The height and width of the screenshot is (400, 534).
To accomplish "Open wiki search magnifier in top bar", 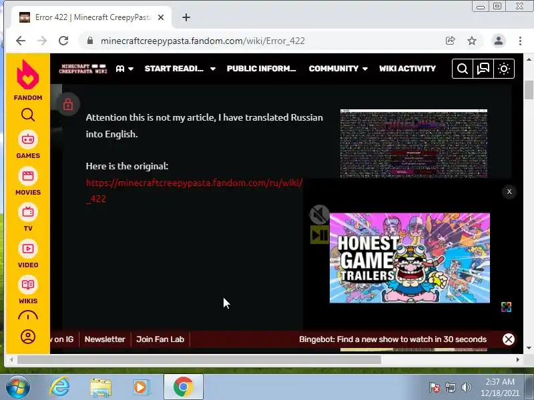I will point(462,69).
